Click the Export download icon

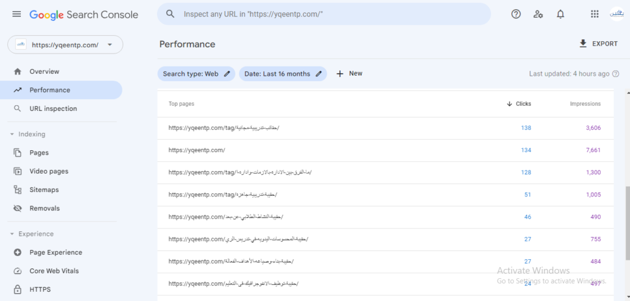coord(583,44)
